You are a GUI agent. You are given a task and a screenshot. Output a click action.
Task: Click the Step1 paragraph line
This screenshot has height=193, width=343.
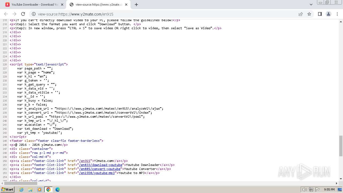(x=75, y=24)
